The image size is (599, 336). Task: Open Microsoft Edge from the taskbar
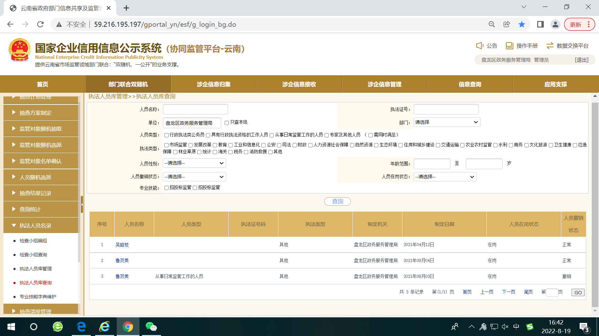[x=81, y=327]
